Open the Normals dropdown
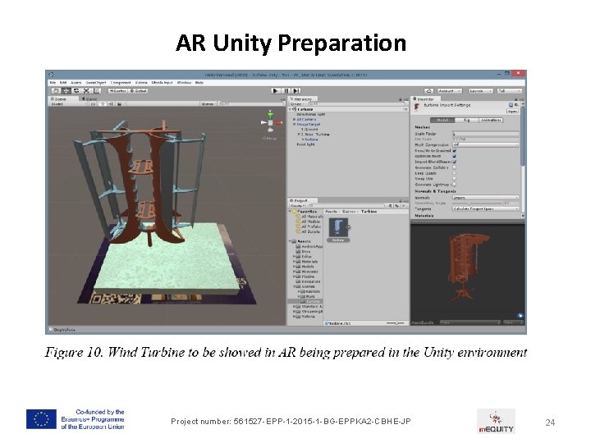Image resolution: width=591 pixels, height=443 pixels. coord(485,198)
